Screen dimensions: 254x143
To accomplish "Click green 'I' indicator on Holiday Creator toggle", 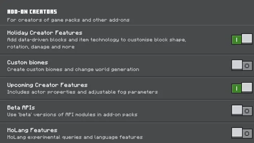I will coord(237,40).
